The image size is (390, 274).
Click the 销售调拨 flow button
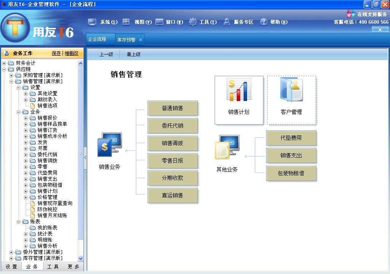173,143
